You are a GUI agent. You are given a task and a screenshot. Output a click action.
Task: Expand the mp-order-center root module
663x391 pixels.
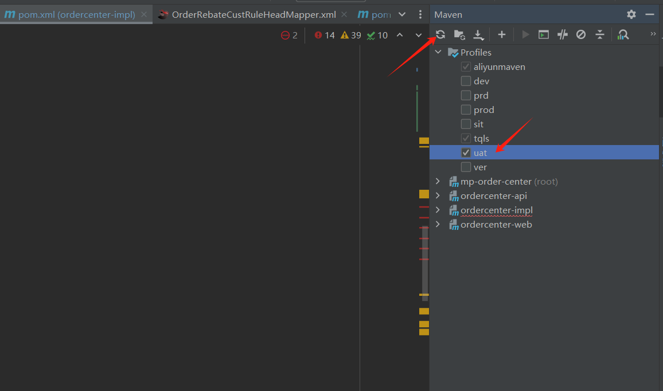pyautogui.click(x=438, y=181)
